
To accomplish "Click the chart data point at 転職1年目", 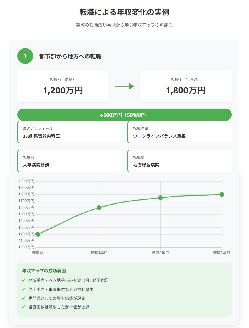I will click(x=99, y=208).
